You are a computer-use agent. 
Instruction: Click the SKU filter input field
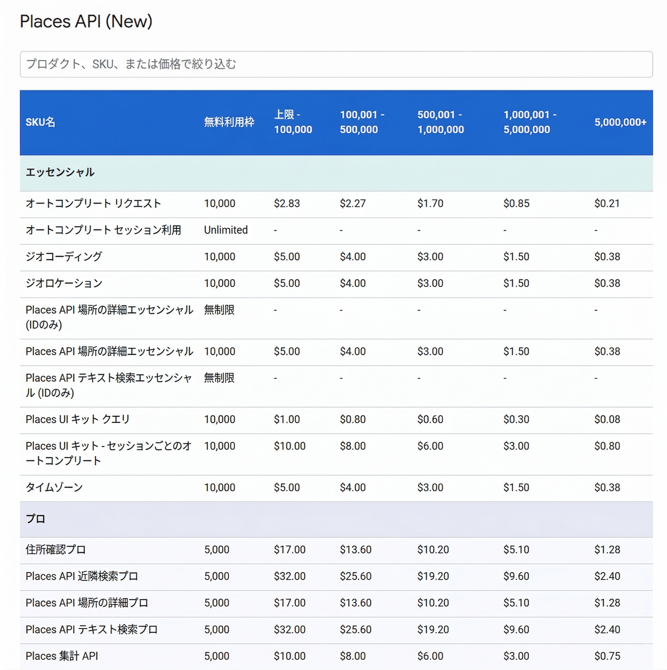[333, 64]
